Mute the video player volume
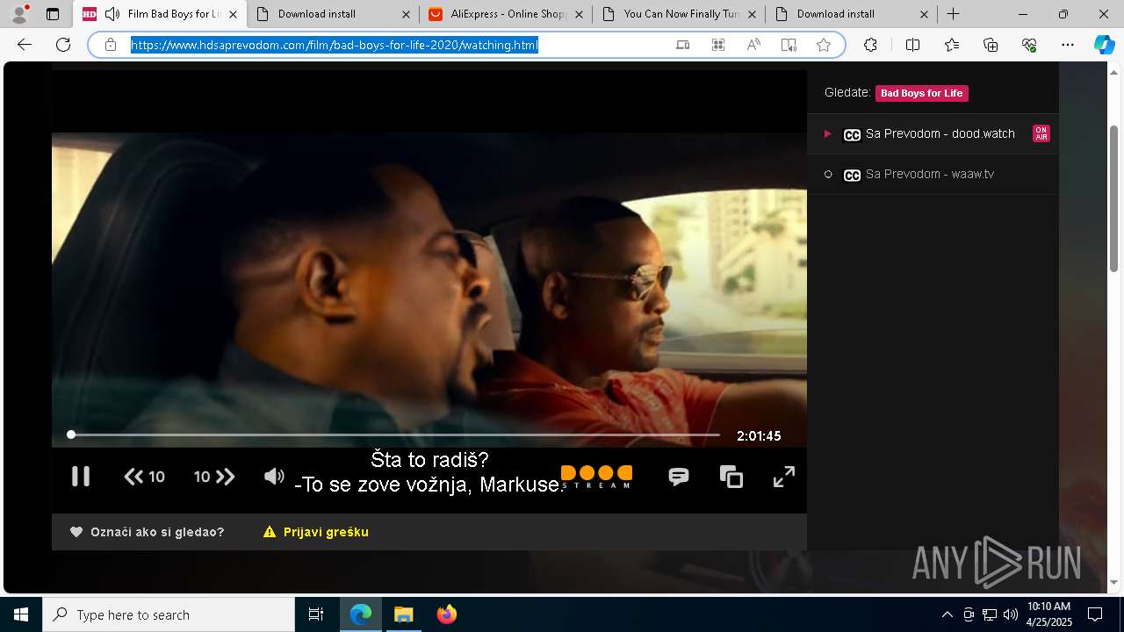Image resolution: width=1124 pixels, height=632 pixels. click(274, 477)
